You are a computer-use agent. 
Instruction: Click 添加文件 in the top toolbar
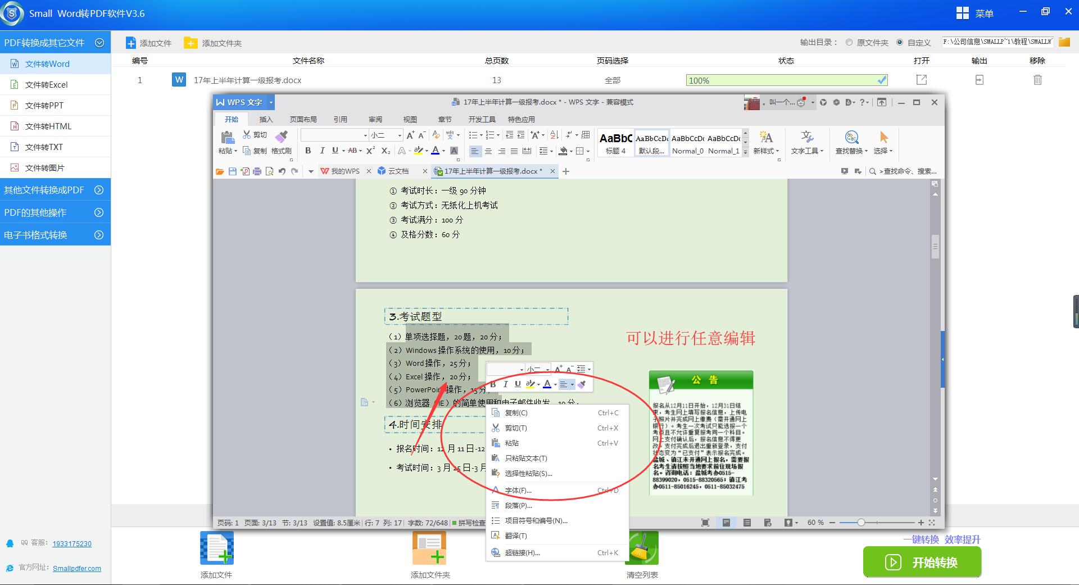149,43
